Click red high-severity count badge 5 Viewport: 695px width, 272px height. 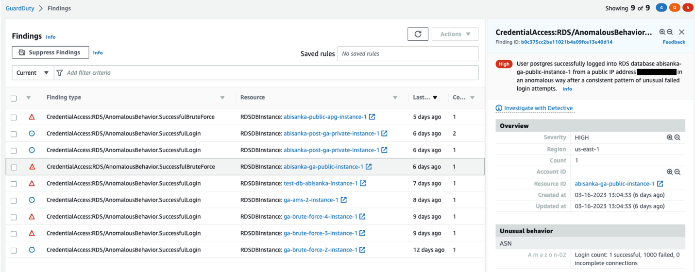point(688,8)
